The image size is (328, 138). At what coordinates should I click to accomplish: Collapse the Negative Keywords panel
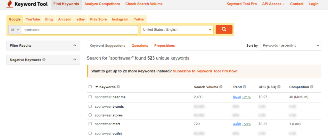pos(43,60)
